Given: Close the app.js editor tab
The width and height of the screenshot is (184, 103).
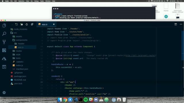Looking at the screenshot, I should point(54,24).
